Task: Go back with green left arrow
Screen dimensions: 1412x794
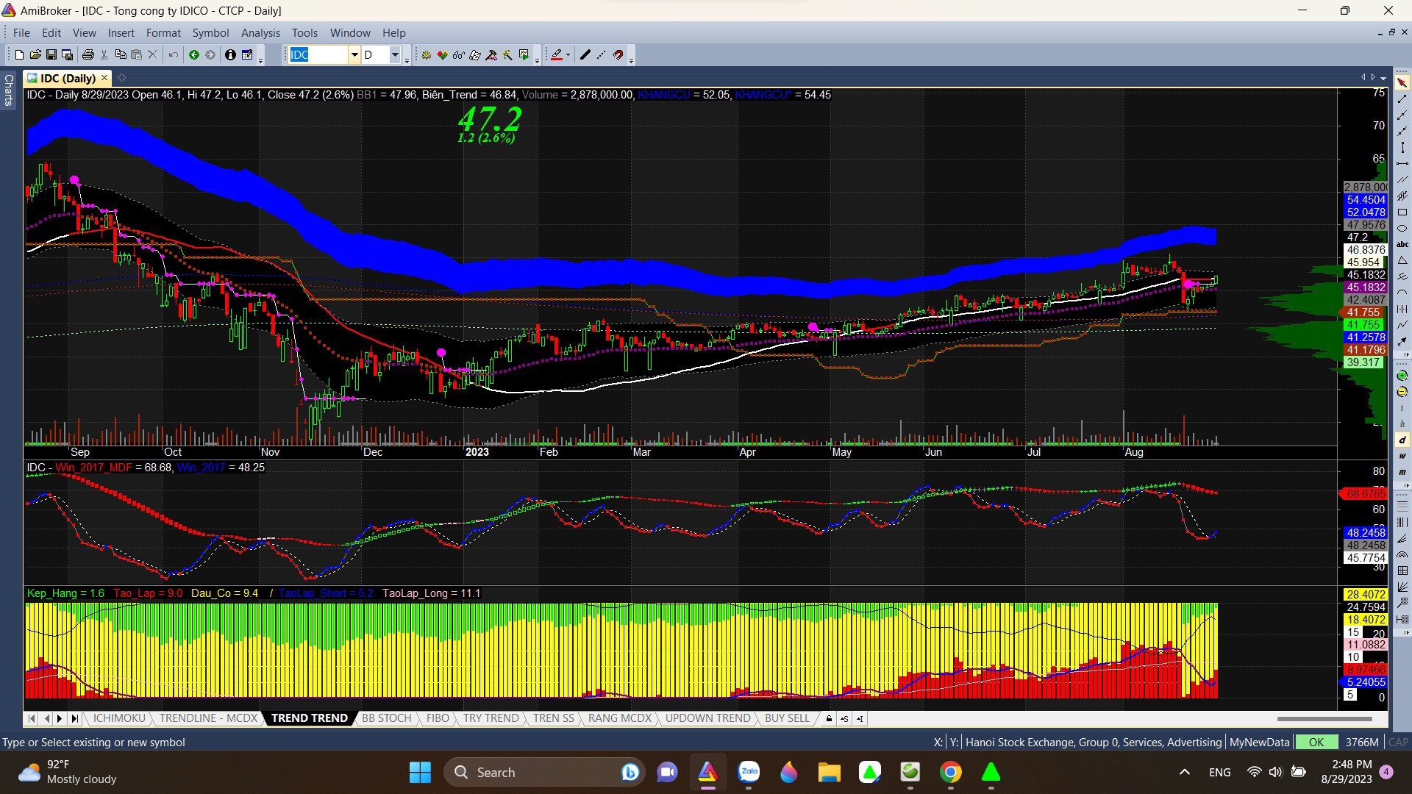Action: click(x=194, y=54)
